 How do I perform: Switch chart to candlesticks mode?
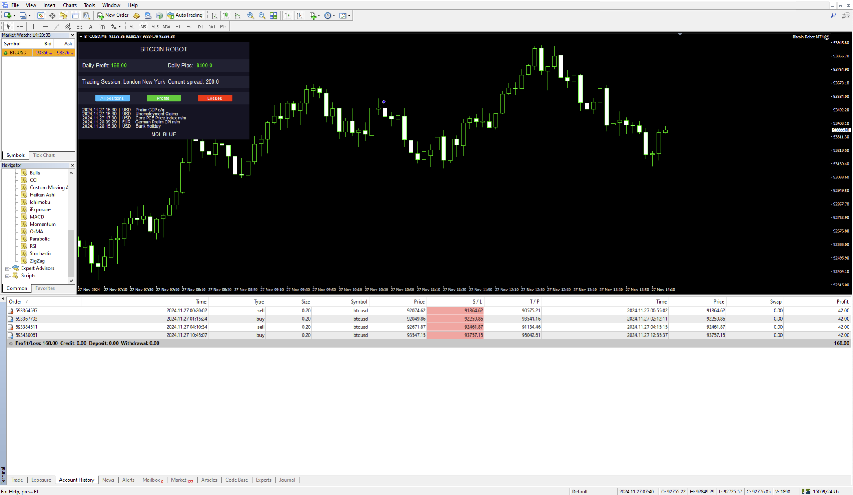pyautogui.click(x=226, y=15)
